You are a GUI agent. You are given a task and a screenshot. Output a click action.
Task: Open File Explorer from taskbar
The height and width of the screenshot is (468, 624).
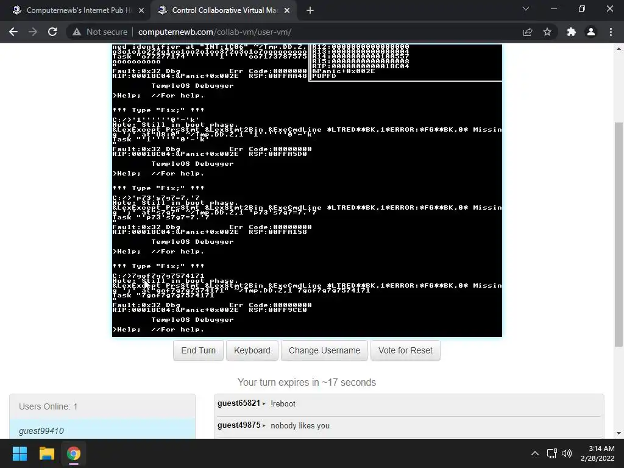point(46,453)
